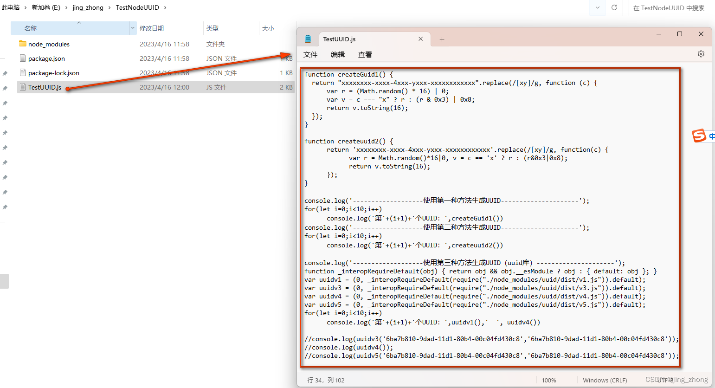Open the 名称 column filter dropdown

coord(133,28)
